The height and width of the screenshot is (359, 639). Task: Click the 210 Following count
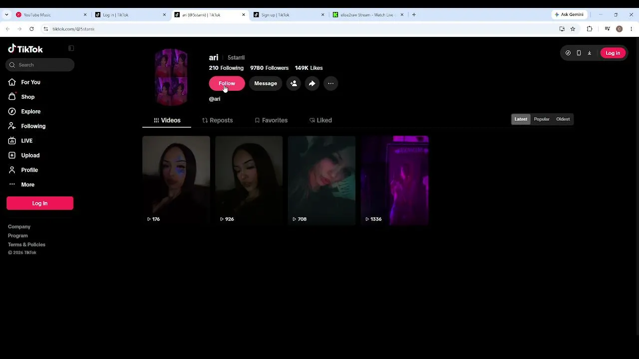point(226,68)
